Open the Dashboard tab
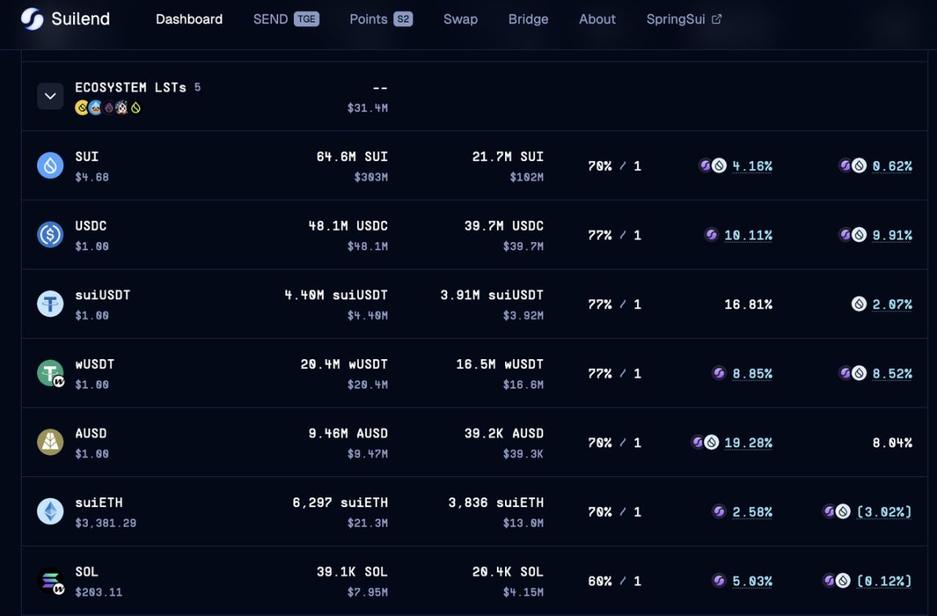Viewport: 937px width, 616px height. (x=189, y=19)
